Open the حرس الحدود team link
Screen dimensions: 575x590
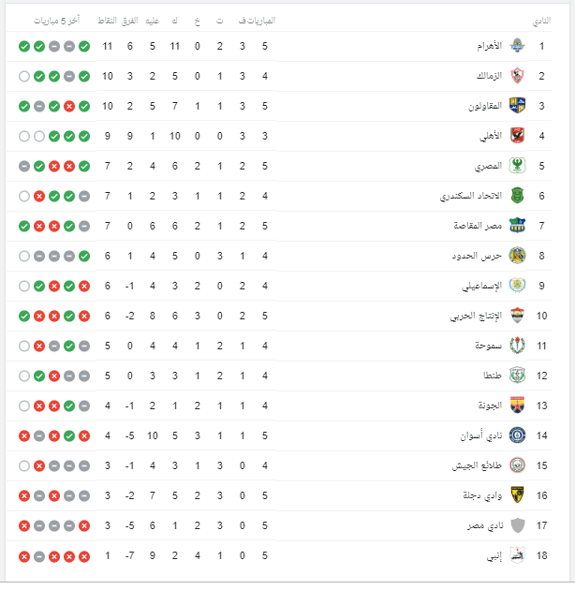477,256
